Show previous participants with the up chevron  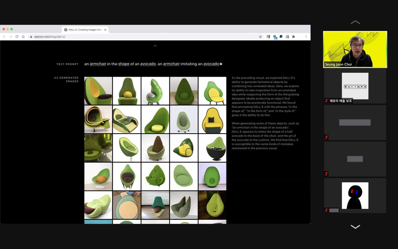tap(355, 22)
